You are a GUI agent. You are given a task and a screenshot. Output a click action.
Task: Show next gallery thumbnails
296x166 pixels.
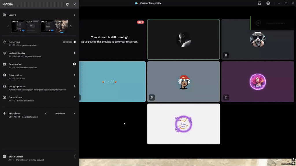tap(71, 26)
